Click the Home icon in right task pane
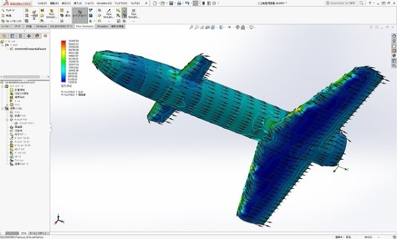The image size is (397, 239). [x=394, y=36]
